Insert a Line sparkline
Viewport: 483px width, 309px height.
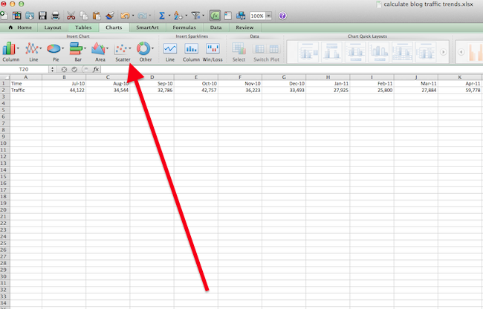click(x=170, y=50)
